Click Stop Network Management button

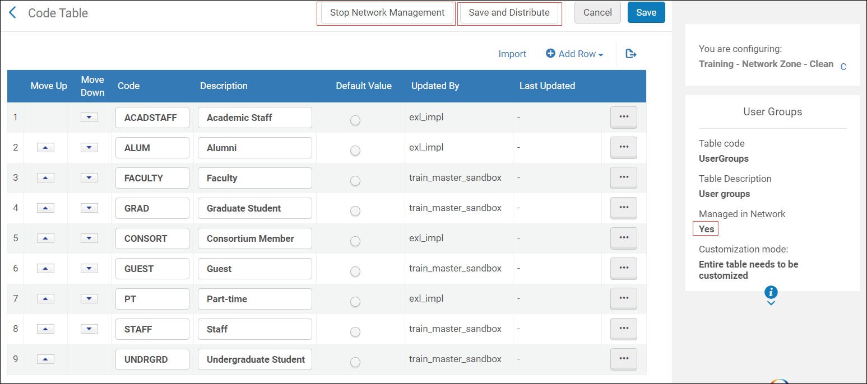[387, 13]
